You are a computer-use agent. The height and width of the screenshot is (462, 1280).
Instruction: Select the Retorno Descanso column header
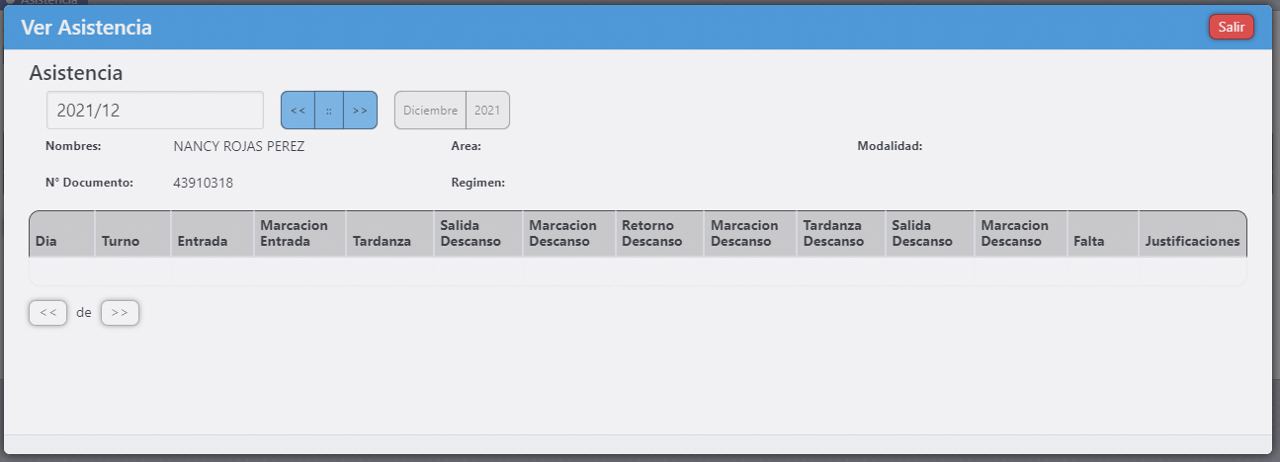(652, 234)
